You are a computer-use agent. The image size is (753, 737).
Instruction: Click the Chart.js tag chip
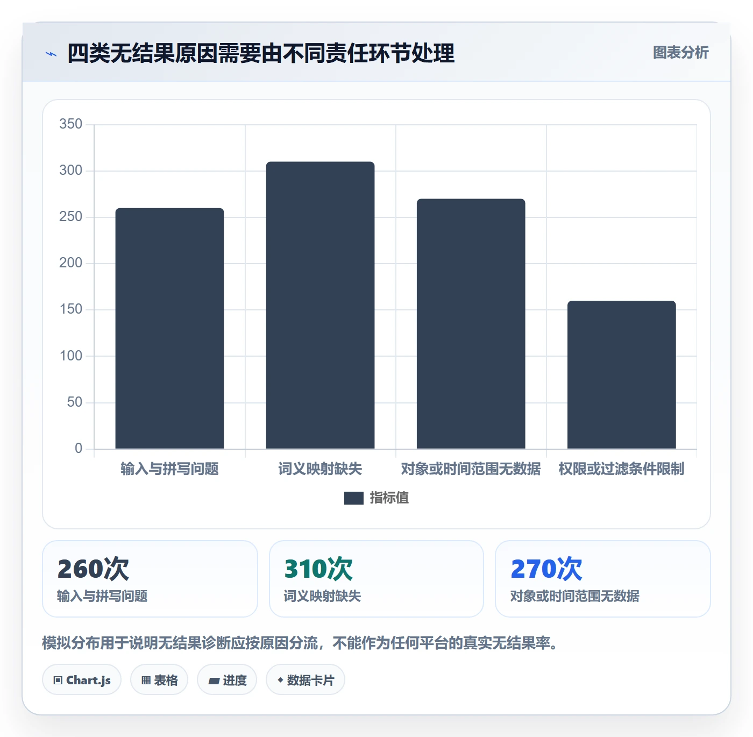pyautogui.click(x=82, y=680)
